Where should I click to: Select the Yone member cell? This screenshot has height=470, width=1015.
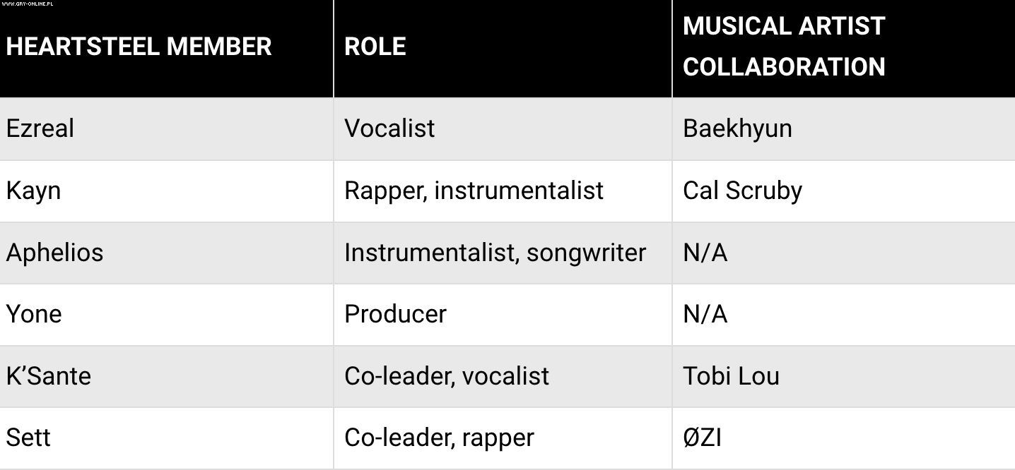point(34,314)
